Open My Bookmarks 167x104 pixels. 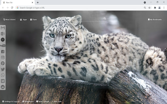point(155,19)
